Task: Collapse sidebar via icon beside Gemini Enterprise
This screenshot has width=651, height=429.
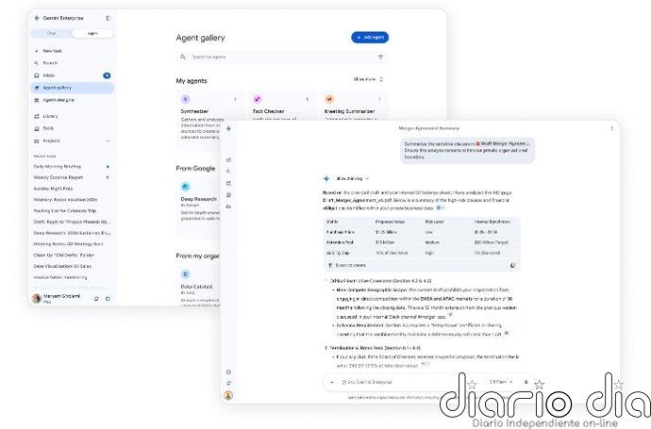Action: 108,18
